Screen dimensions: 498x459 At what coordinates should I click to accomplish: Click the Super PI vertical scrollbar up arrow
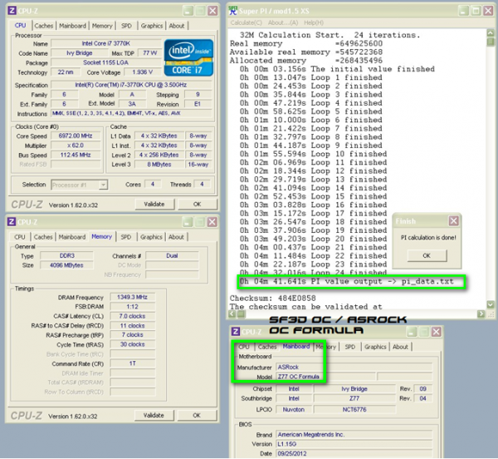tap(491, 32)
